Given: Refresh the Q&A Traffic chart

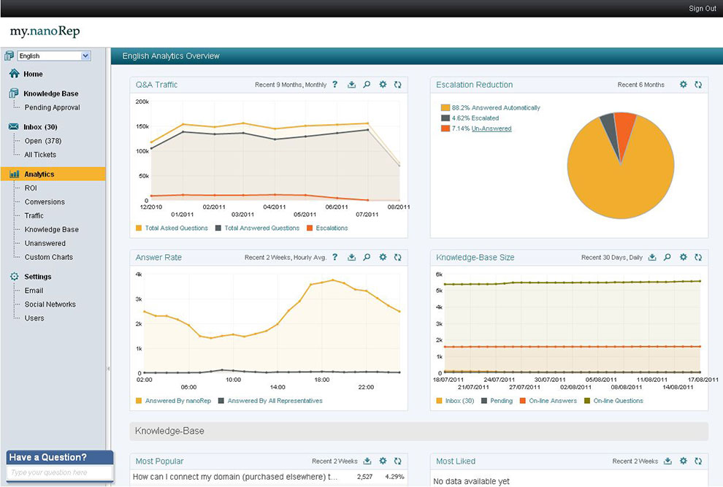Looking at the screenshot, I should 397,85.
